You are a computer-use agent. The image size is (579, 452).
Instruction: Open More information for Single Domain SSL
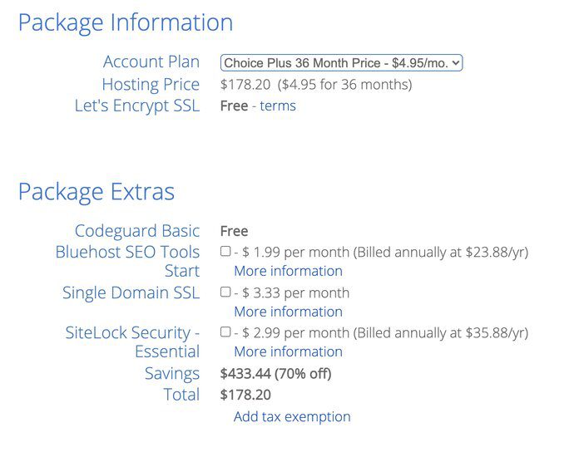(288, 312)
